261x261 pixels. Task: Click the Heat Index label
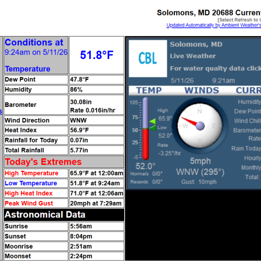[21, 130]
